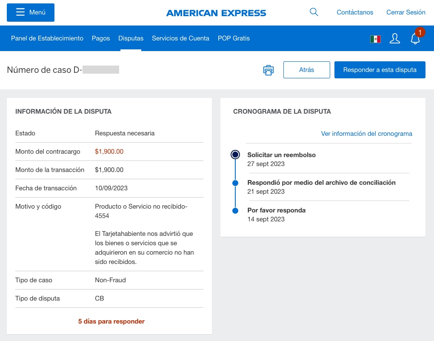Open the notification bell with one alert
The height and width of the screenshot is (341, 434).
click(415, 39)
